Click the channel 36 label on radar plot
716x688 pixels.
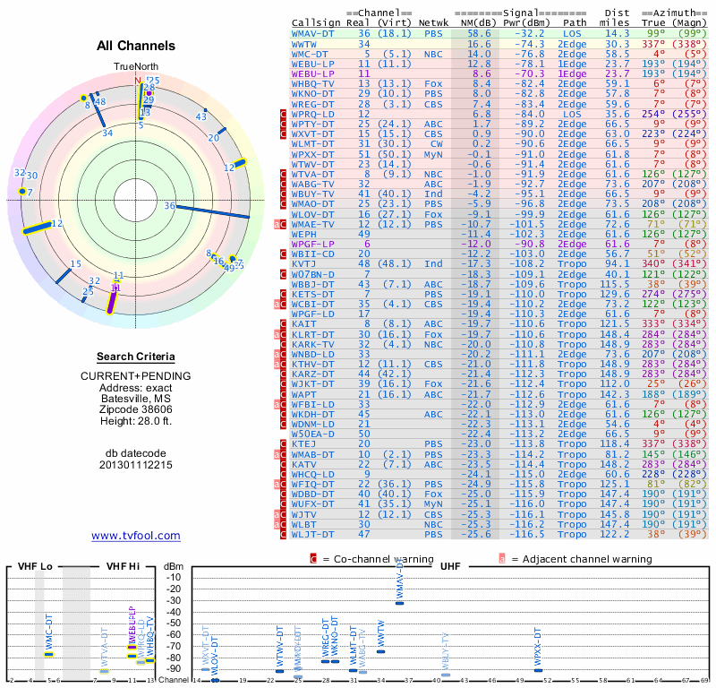tap(168, 206)
